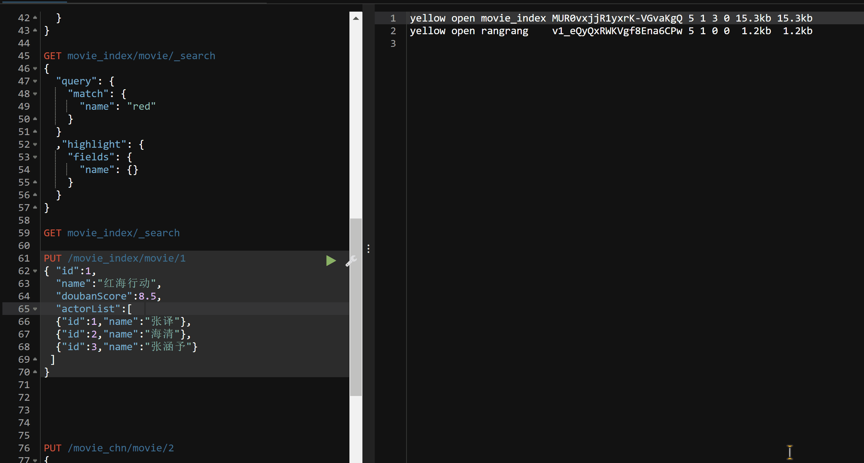This screenshot has width=864, height=463.
Task: Collapse the "query" block on line 47
Action: pyautogui.click(x=35, y=81)
